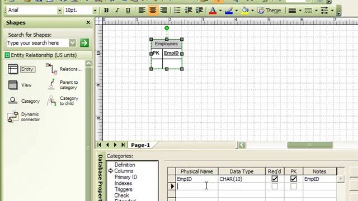Go to the previous page tab
This screenshot has width=358, height=201.
click(107, 145)
